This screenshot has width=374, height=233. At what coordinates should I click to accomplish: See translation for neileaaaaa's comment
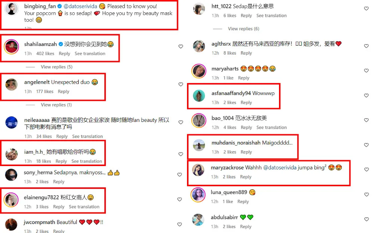click(x=88, y=137)
